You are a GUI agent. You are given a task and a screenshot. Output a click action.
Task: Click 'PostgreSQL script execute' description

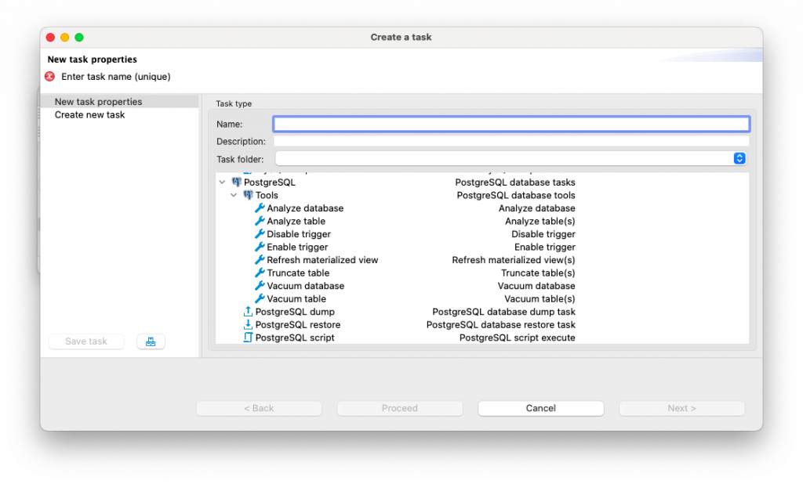pos(518,338)
